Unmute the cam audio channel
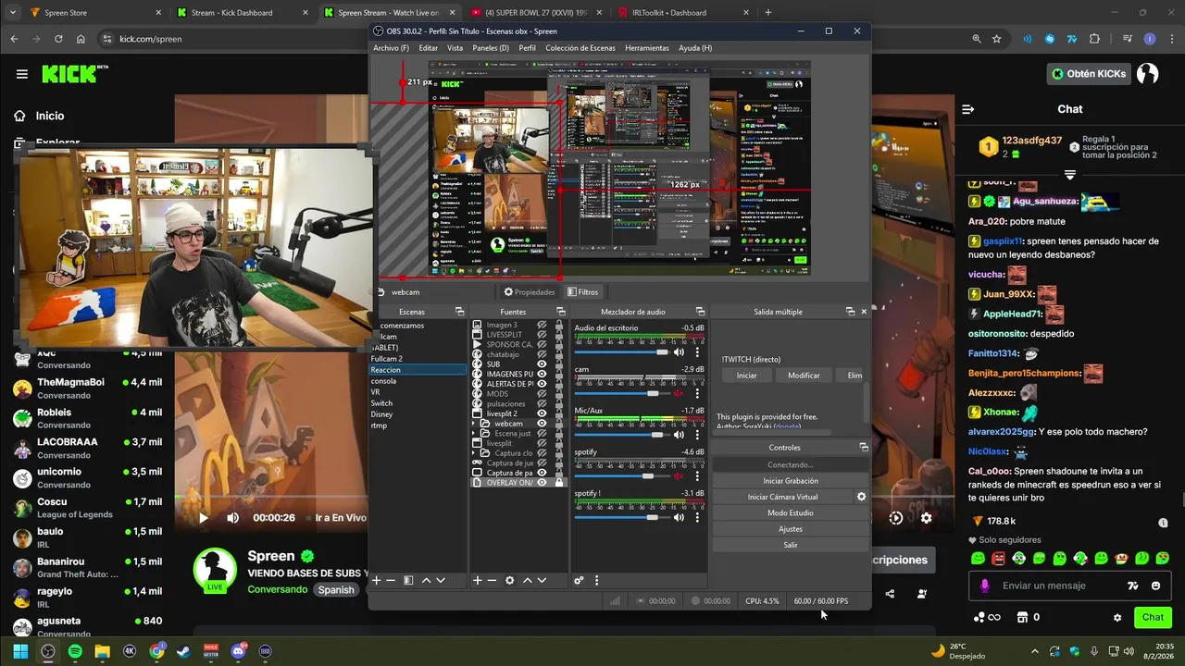The height and width of the screenshot is (666, 1185). tap(679, 393)
